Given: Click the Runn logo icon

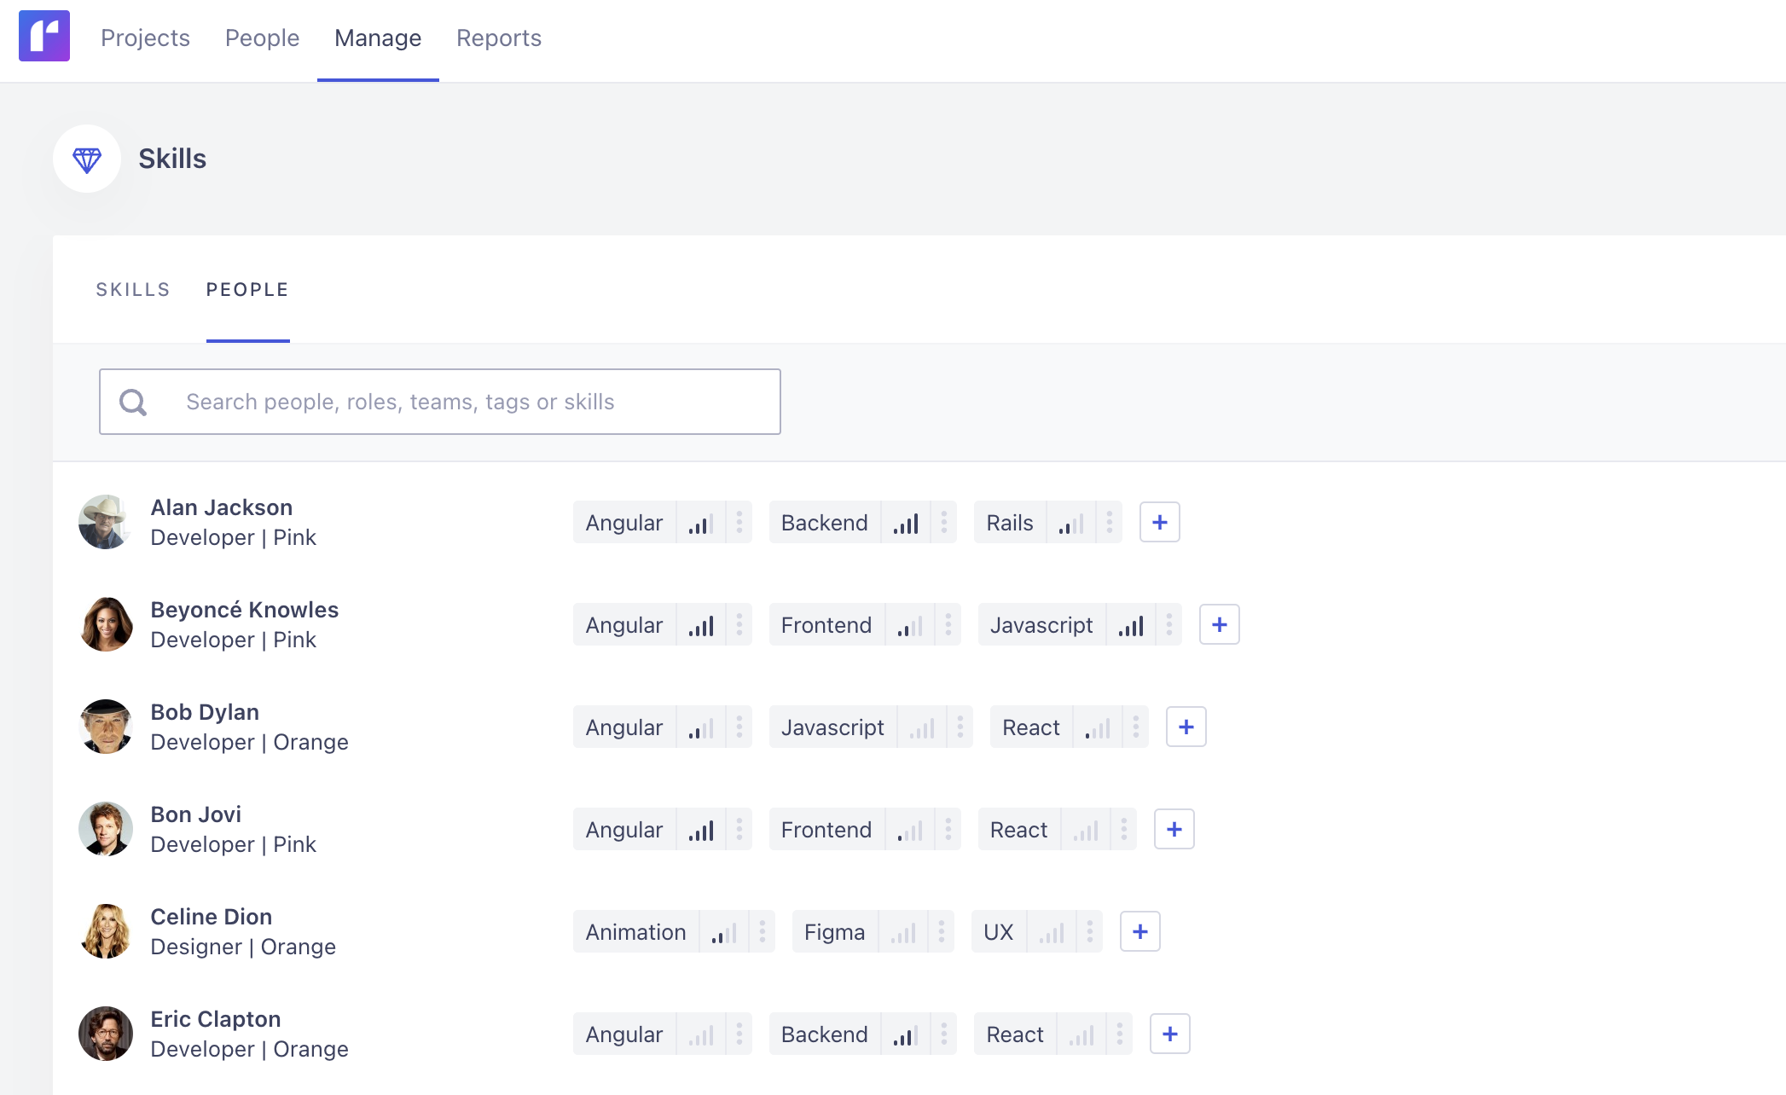Looking at the screenshot, I should pos(44,36).
